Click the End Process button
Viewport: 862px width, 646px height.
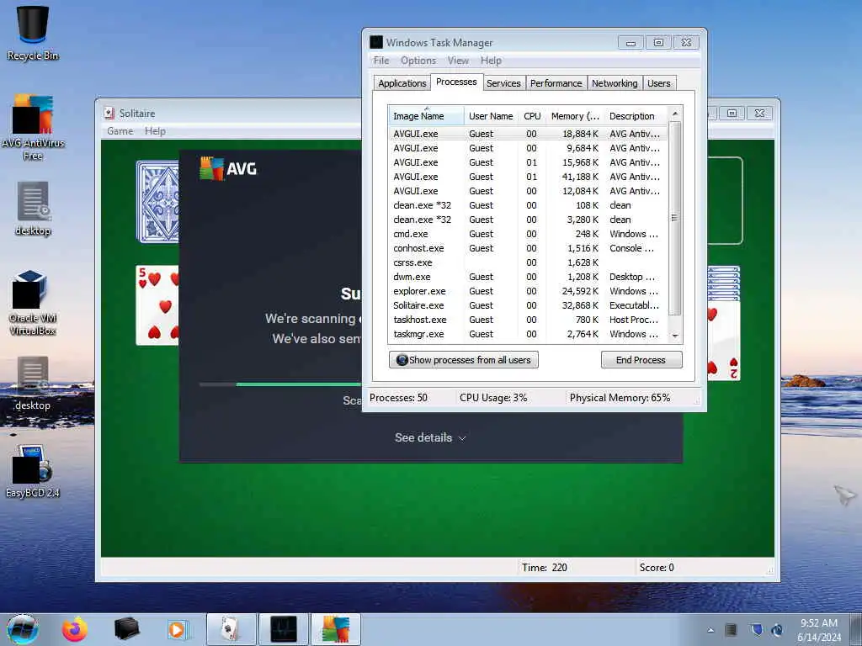[641, 360]
